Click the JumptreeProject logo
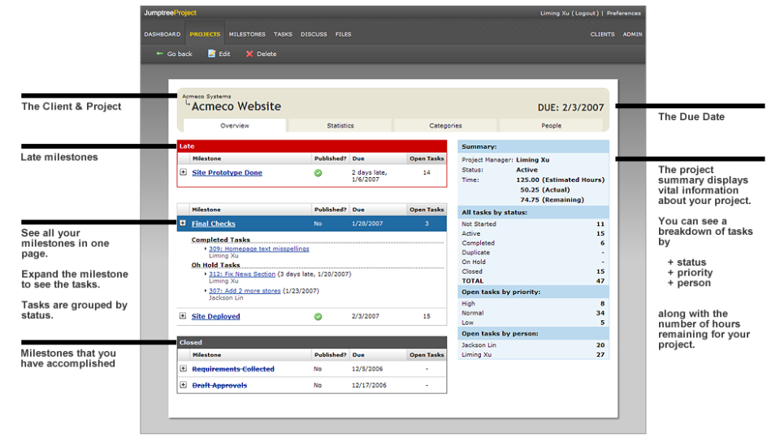 [x=170, y=13]
